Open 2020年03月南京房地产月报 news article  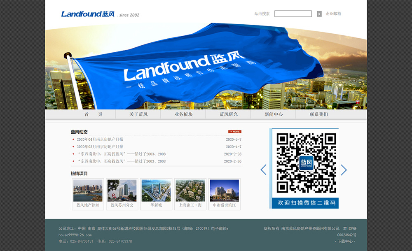point(100,147)
